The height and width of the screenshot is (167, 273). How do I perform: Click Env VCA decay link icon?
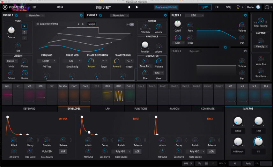coord(38,140)
